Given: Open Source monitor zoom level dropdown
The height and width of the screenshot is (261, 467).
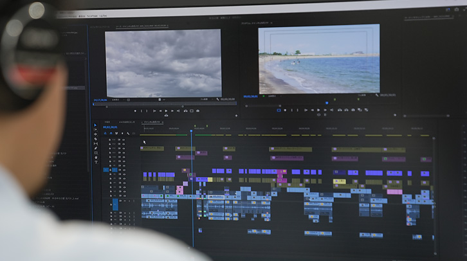Looking at the screenshot, I should point(117,100).
